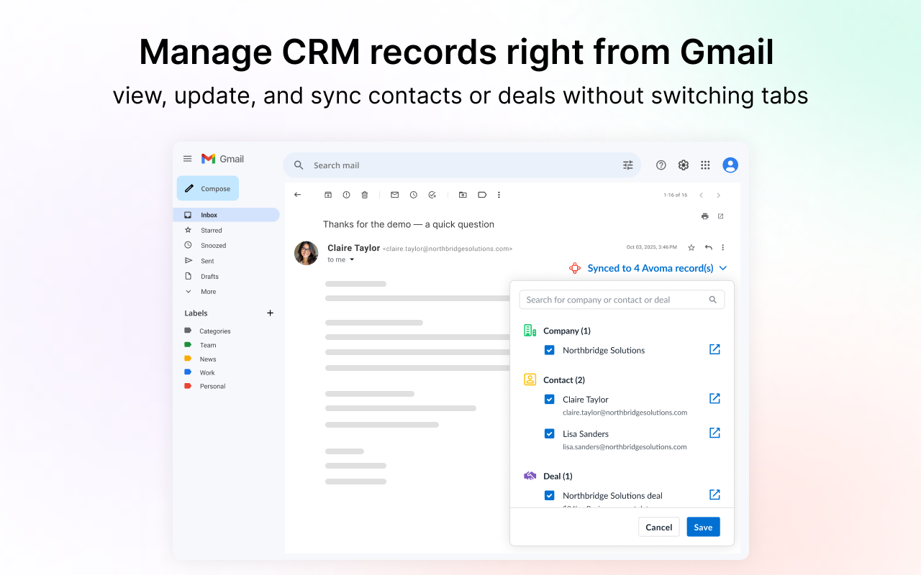The height and width of the screenshot is (575, 921).
Task: Go to newer emails arrow
Action: (702, 195)
